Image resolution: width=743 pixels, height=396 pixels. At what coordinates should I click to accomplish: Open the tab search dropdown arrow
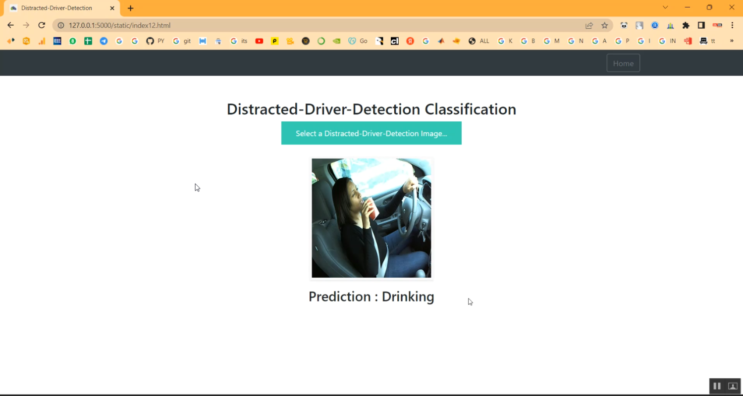[x=665, y=7]
